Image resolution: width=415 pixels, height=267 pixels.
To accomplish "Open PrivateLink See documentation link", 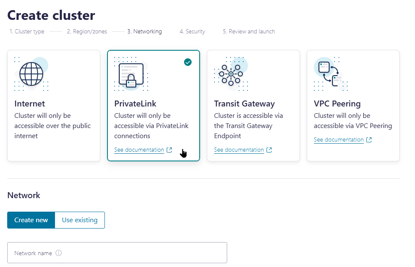I will click(139, 150).
